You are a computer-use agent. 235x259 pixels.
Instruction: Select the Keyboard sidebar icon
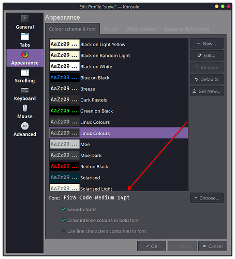pos(25,90)
